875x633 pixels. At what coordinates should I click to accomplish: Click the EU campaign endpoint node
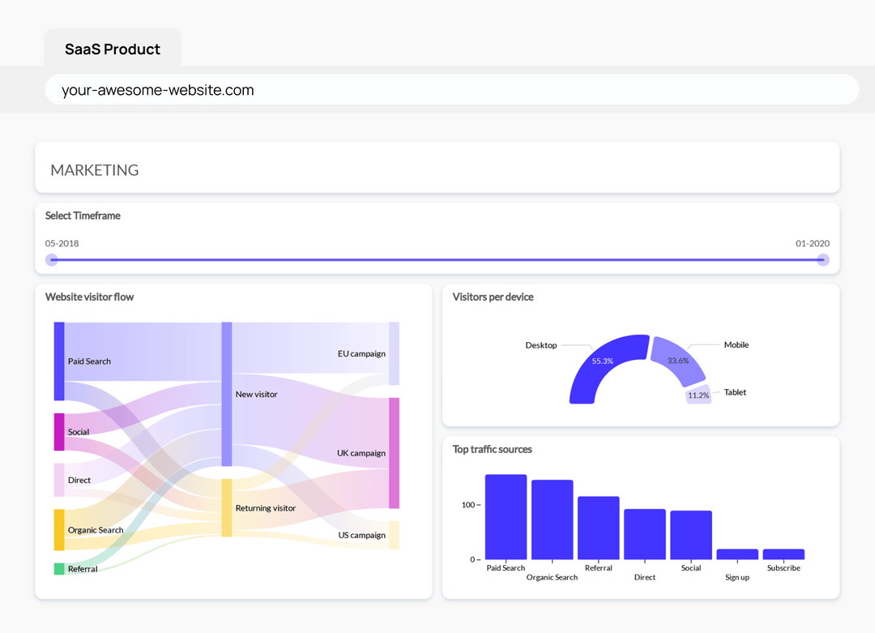(395, 353)
